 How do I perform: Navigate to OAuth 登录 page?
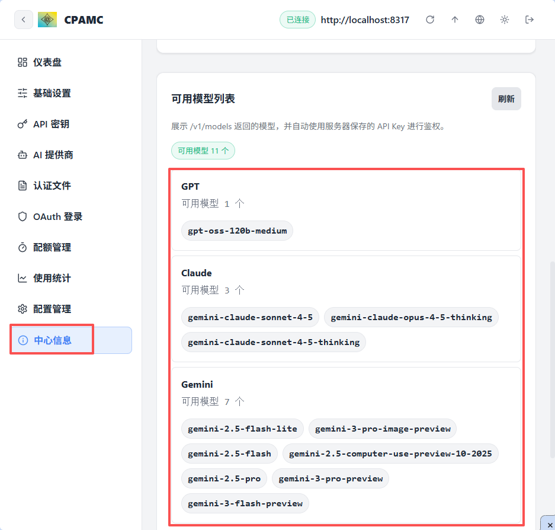point(57,216)
